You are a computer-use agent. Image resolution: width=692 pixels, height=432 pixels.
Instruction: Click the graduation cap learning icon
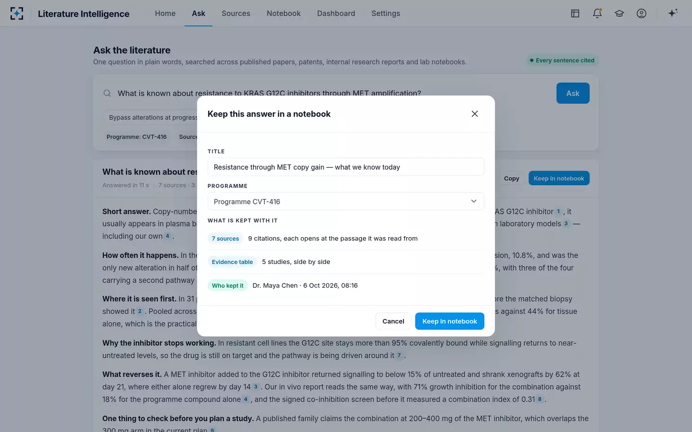(619, 13)
